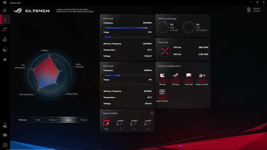267x150 pixels.
Task: Click the 3949MHz CPU frequency value
Action: (x=147, y=23)
